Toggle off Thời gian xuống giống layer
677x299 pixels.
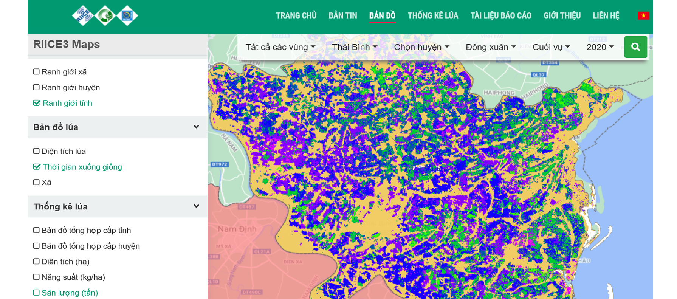coord(37,167)
